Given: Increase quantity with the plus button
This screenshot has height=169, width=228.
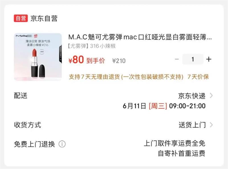Looking at the screenshot, I should (x=209, y=59).
